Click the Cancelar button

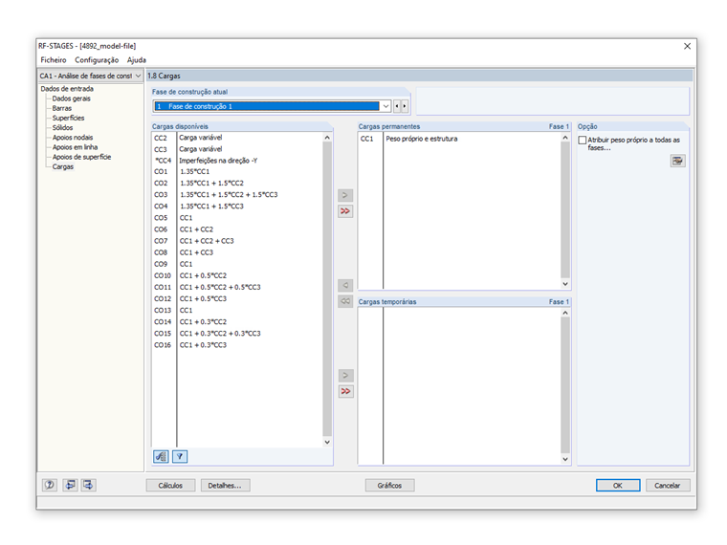668,485
